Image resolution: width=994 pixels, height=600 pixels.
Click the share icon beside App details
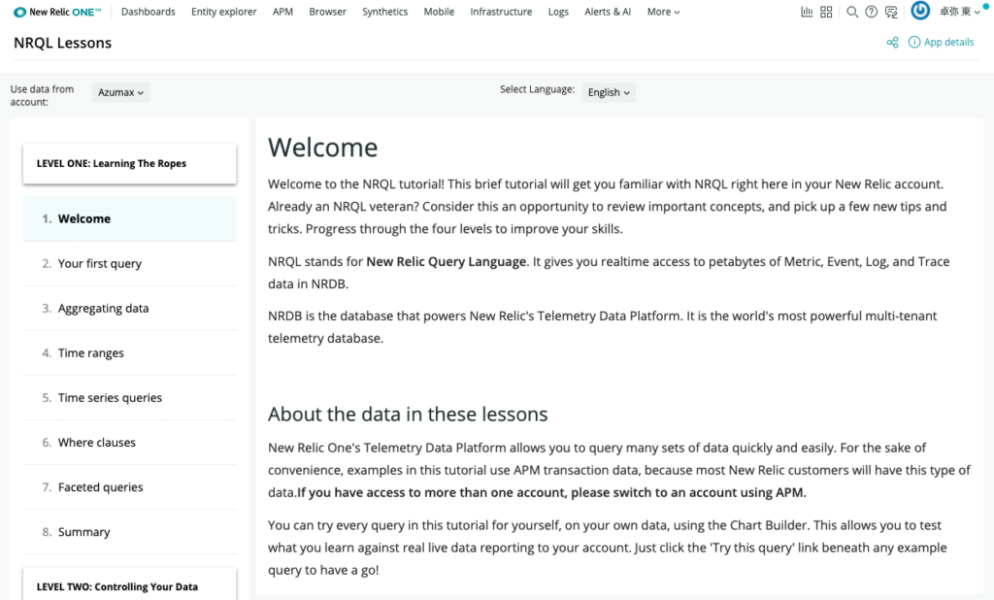pyautogui.click(x=893, y=43)
